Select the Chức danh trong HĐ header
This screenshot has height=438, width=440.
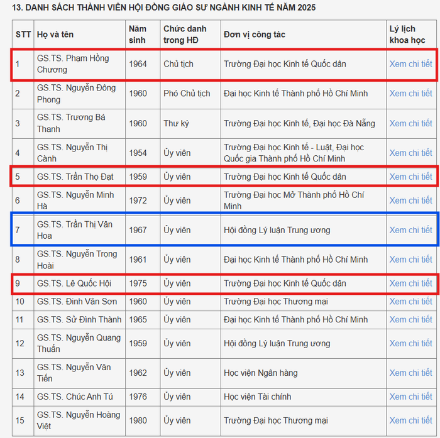point(185,35)
